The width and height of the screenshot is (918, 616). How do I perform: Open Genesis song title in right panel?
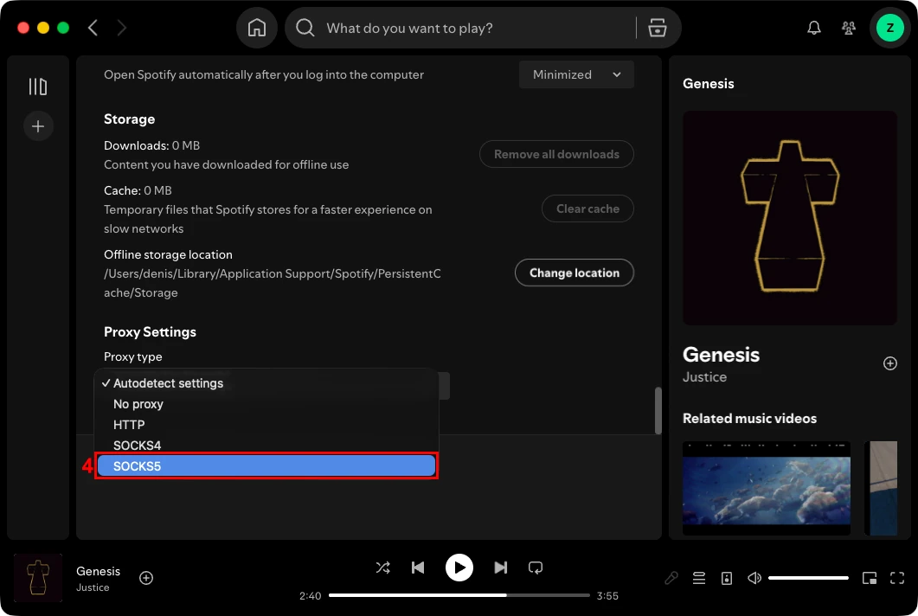721,355
